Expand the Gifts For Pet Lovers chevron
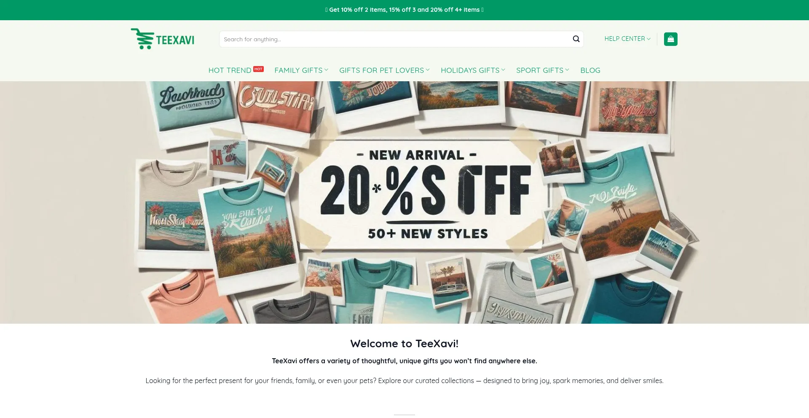Screen dimensions: 809x418 [428, 70]
